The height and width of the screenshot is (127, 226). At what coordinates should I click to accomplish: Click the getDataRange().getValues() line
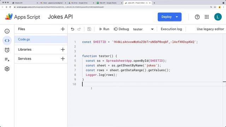(128, 70)
